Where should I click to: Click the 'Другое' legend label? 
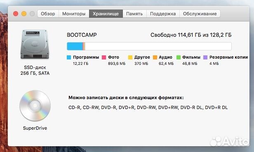[x=142, y=57]
